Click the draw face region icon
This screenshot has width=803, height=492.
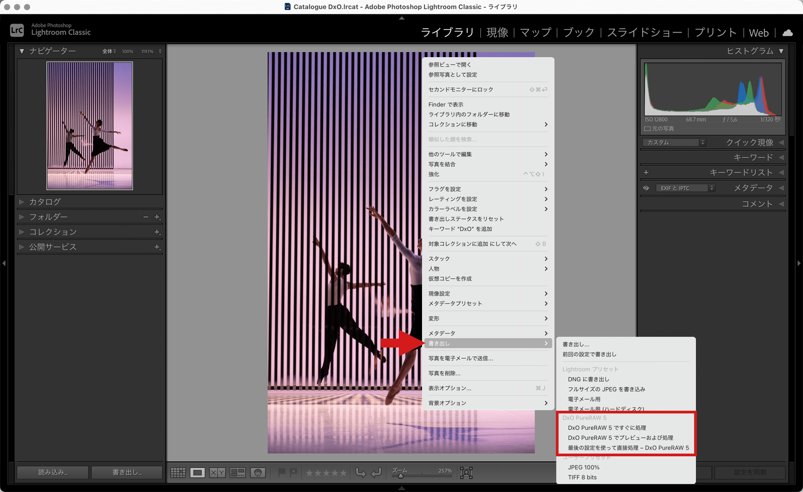pos(466,472)
